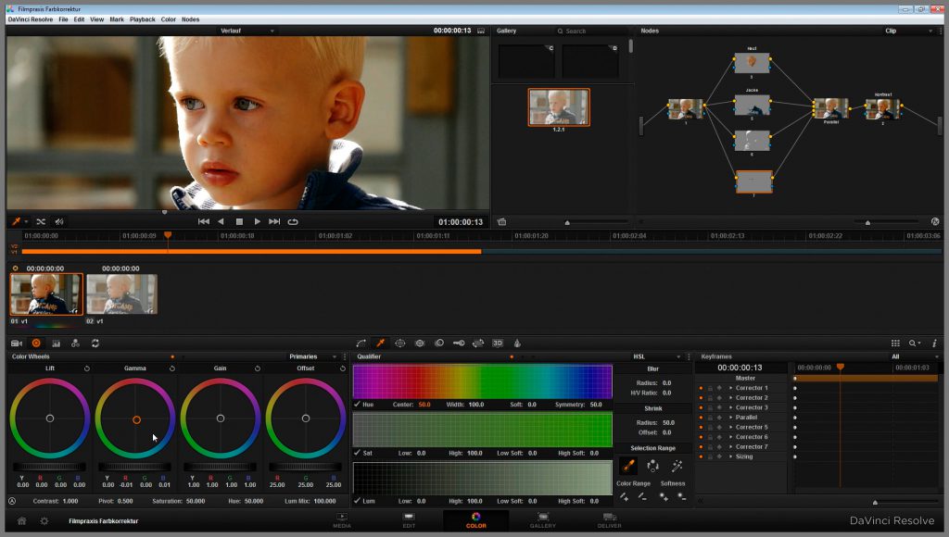Select the Qualifier eyedropper tool
The width and height of the screenshot is (949, 537).
point(380,343)
